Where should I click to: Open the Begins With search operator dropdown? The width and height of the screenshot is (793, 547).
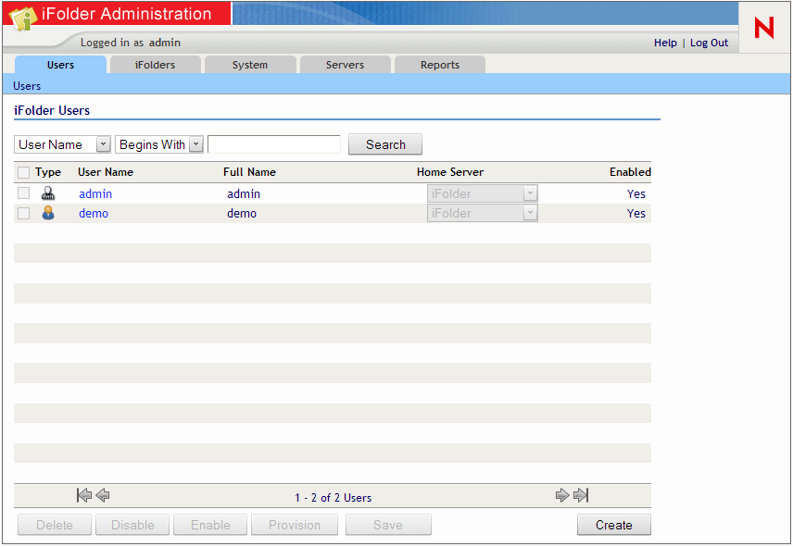click(x=158, y=144)
